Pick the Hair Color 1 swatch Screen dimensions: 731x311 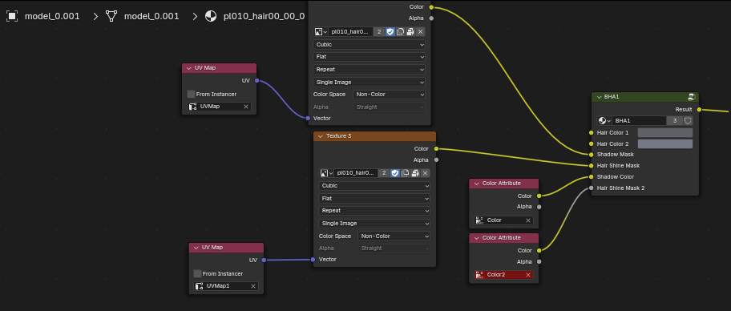[664, 133]
